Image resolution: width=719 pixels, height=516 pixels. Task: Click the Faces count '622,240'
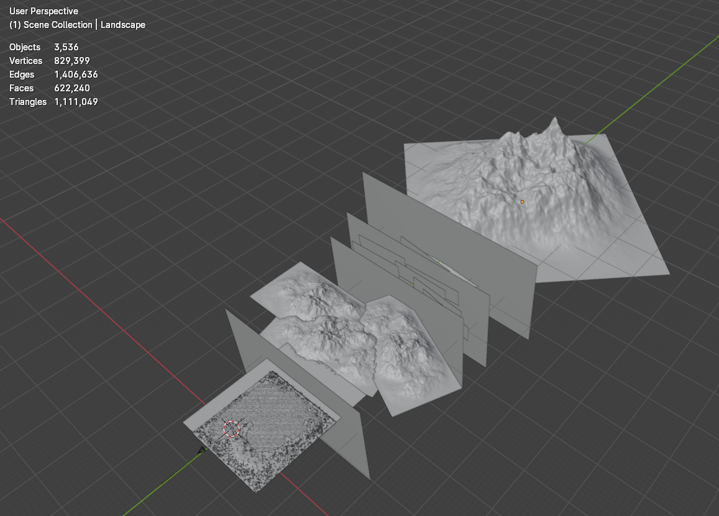click(x=72, y=88)
